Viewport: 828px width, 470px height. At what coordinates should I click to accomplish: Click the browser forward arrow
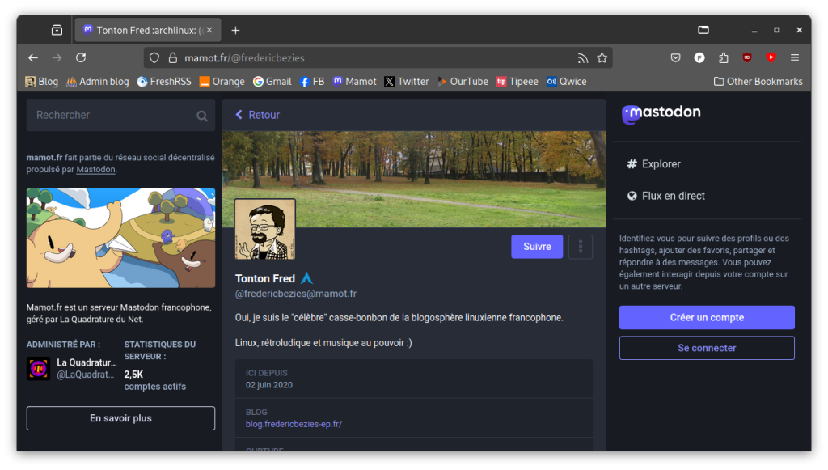point(57,58)
